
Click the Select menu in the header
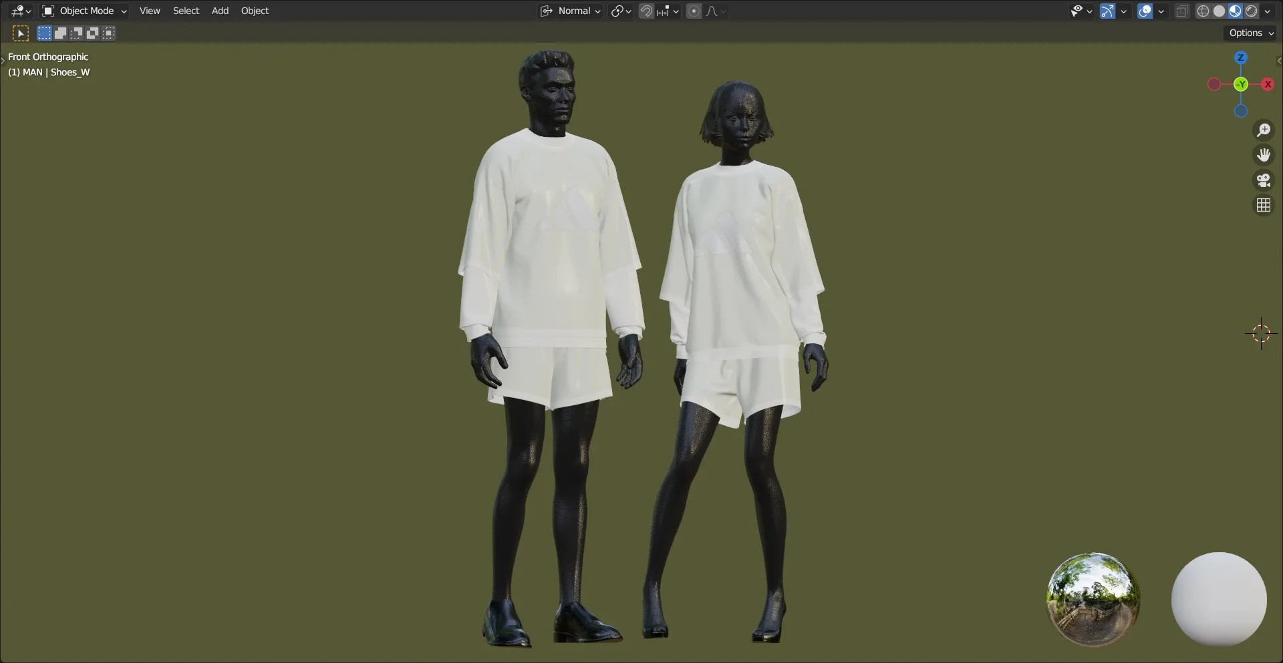click(186, 11)
